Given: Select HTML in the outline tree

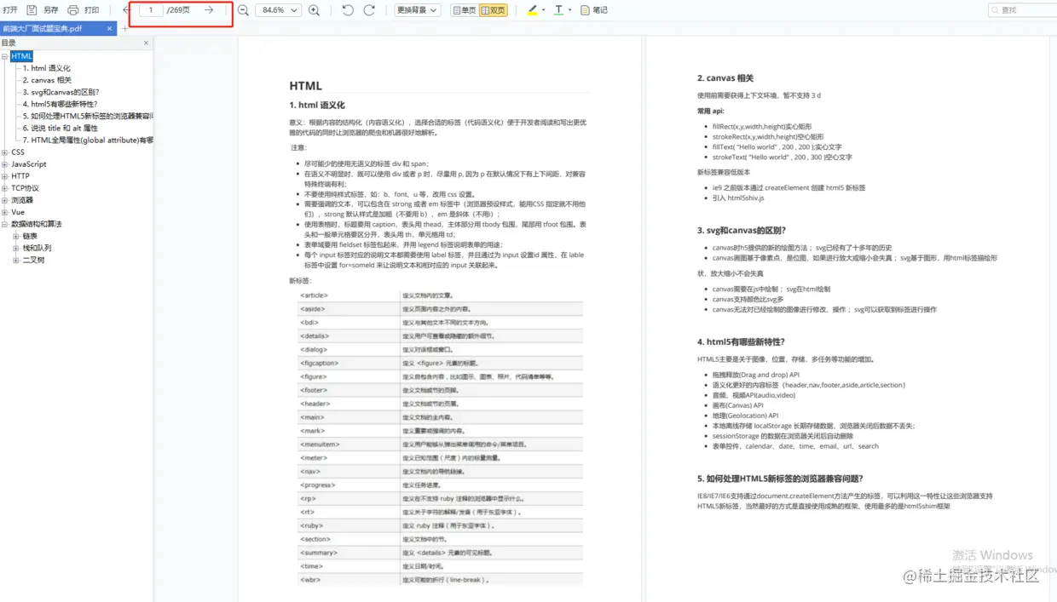Looking at the screenshot, I should 21,56.
